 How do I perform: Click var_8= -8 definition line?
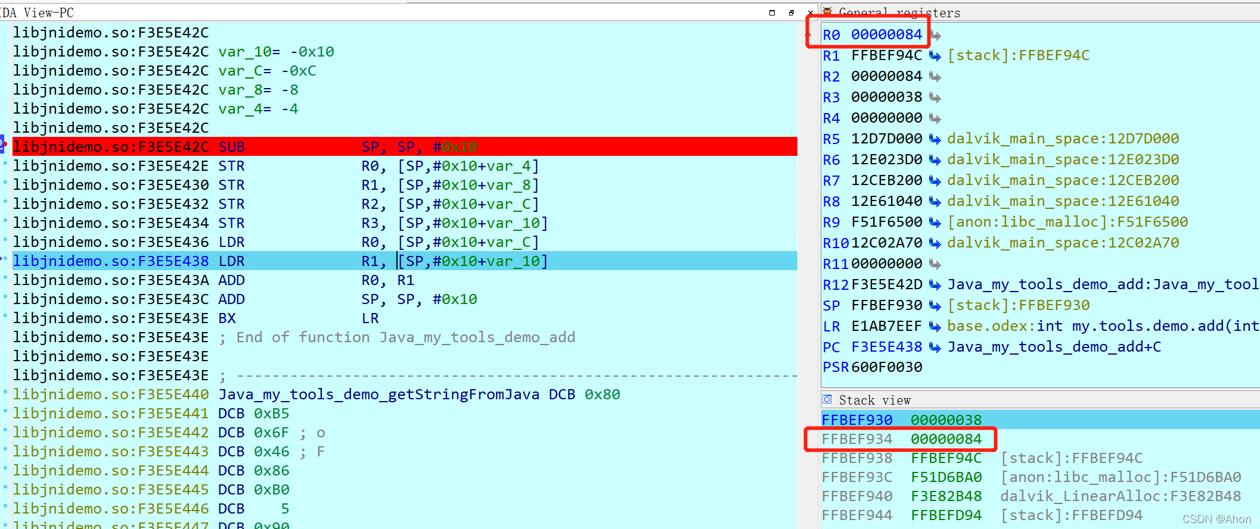(x=405, y=90)
